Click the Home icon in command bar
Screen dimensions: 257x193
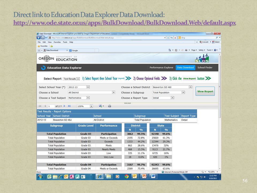(x=170, y=50)
